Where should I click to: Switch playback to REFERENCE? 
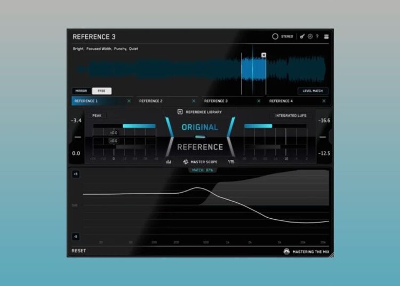tap(200, 147)
